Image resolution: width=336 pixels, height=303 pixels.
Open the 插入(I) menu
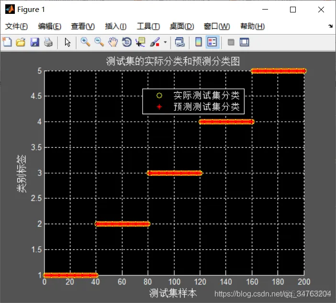[x=116, y=26]
